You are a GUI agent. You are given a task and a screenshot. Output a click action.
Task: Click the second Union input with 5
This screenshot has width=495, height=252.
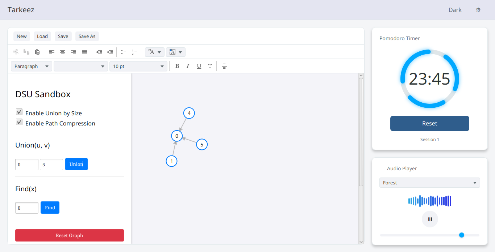coord(51,165)
